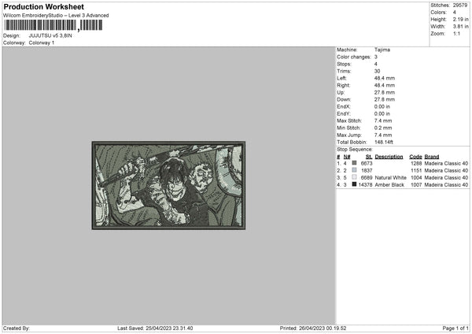
Task: Click the stitch count '14378' in row 4
Action: (x=366, y=185)
